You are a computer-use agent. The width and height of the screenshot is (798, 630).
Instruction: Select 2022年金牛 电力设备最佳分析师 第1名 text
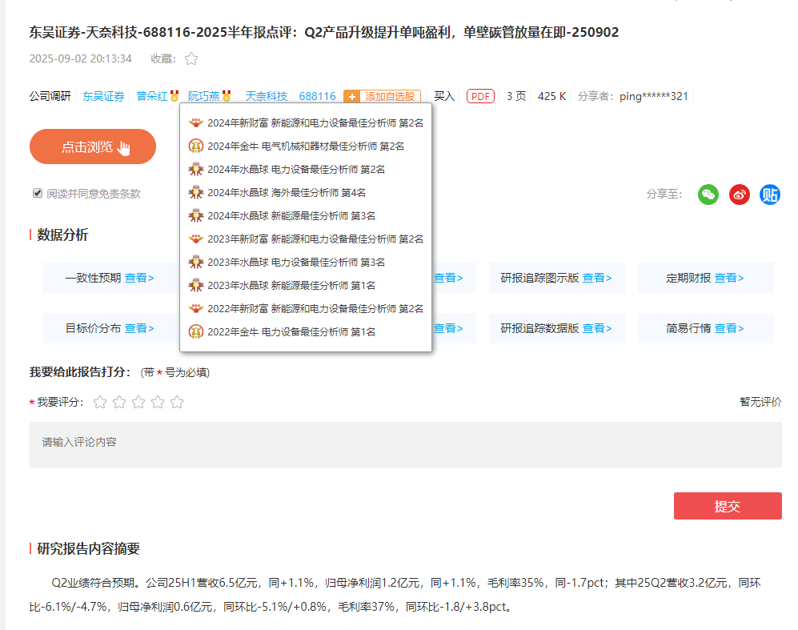click(x=291, y=331)
